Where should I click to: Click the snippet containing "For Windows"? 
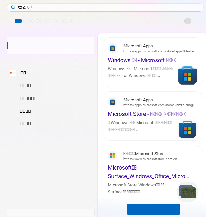pyautogui.click(x=140, y=72)
